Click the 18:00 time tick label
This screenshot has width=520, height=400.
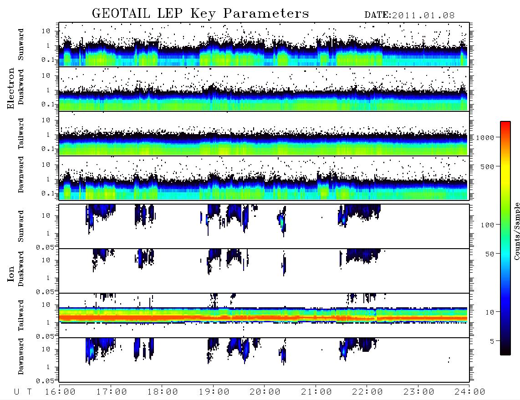pos(163,392)
